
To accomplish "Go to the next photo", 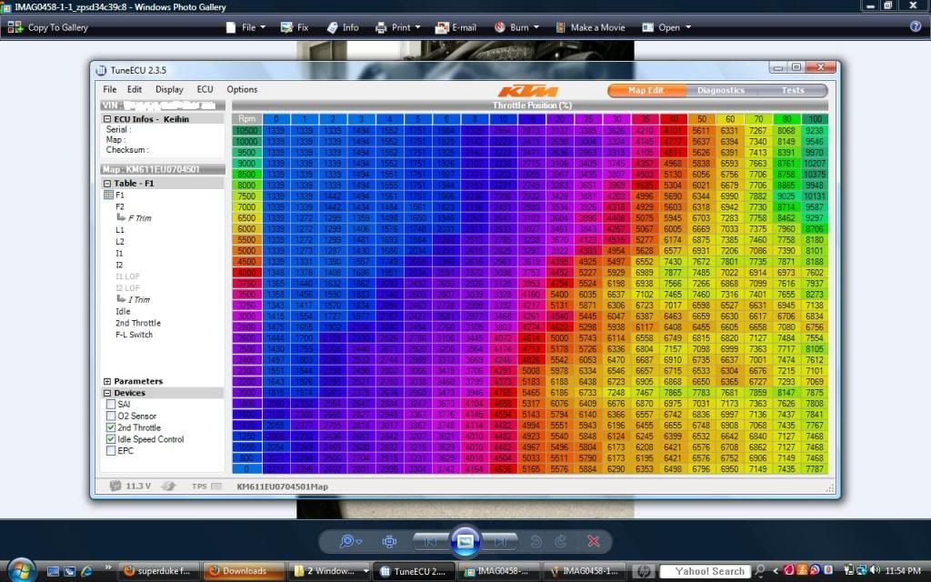I will 501,541.
